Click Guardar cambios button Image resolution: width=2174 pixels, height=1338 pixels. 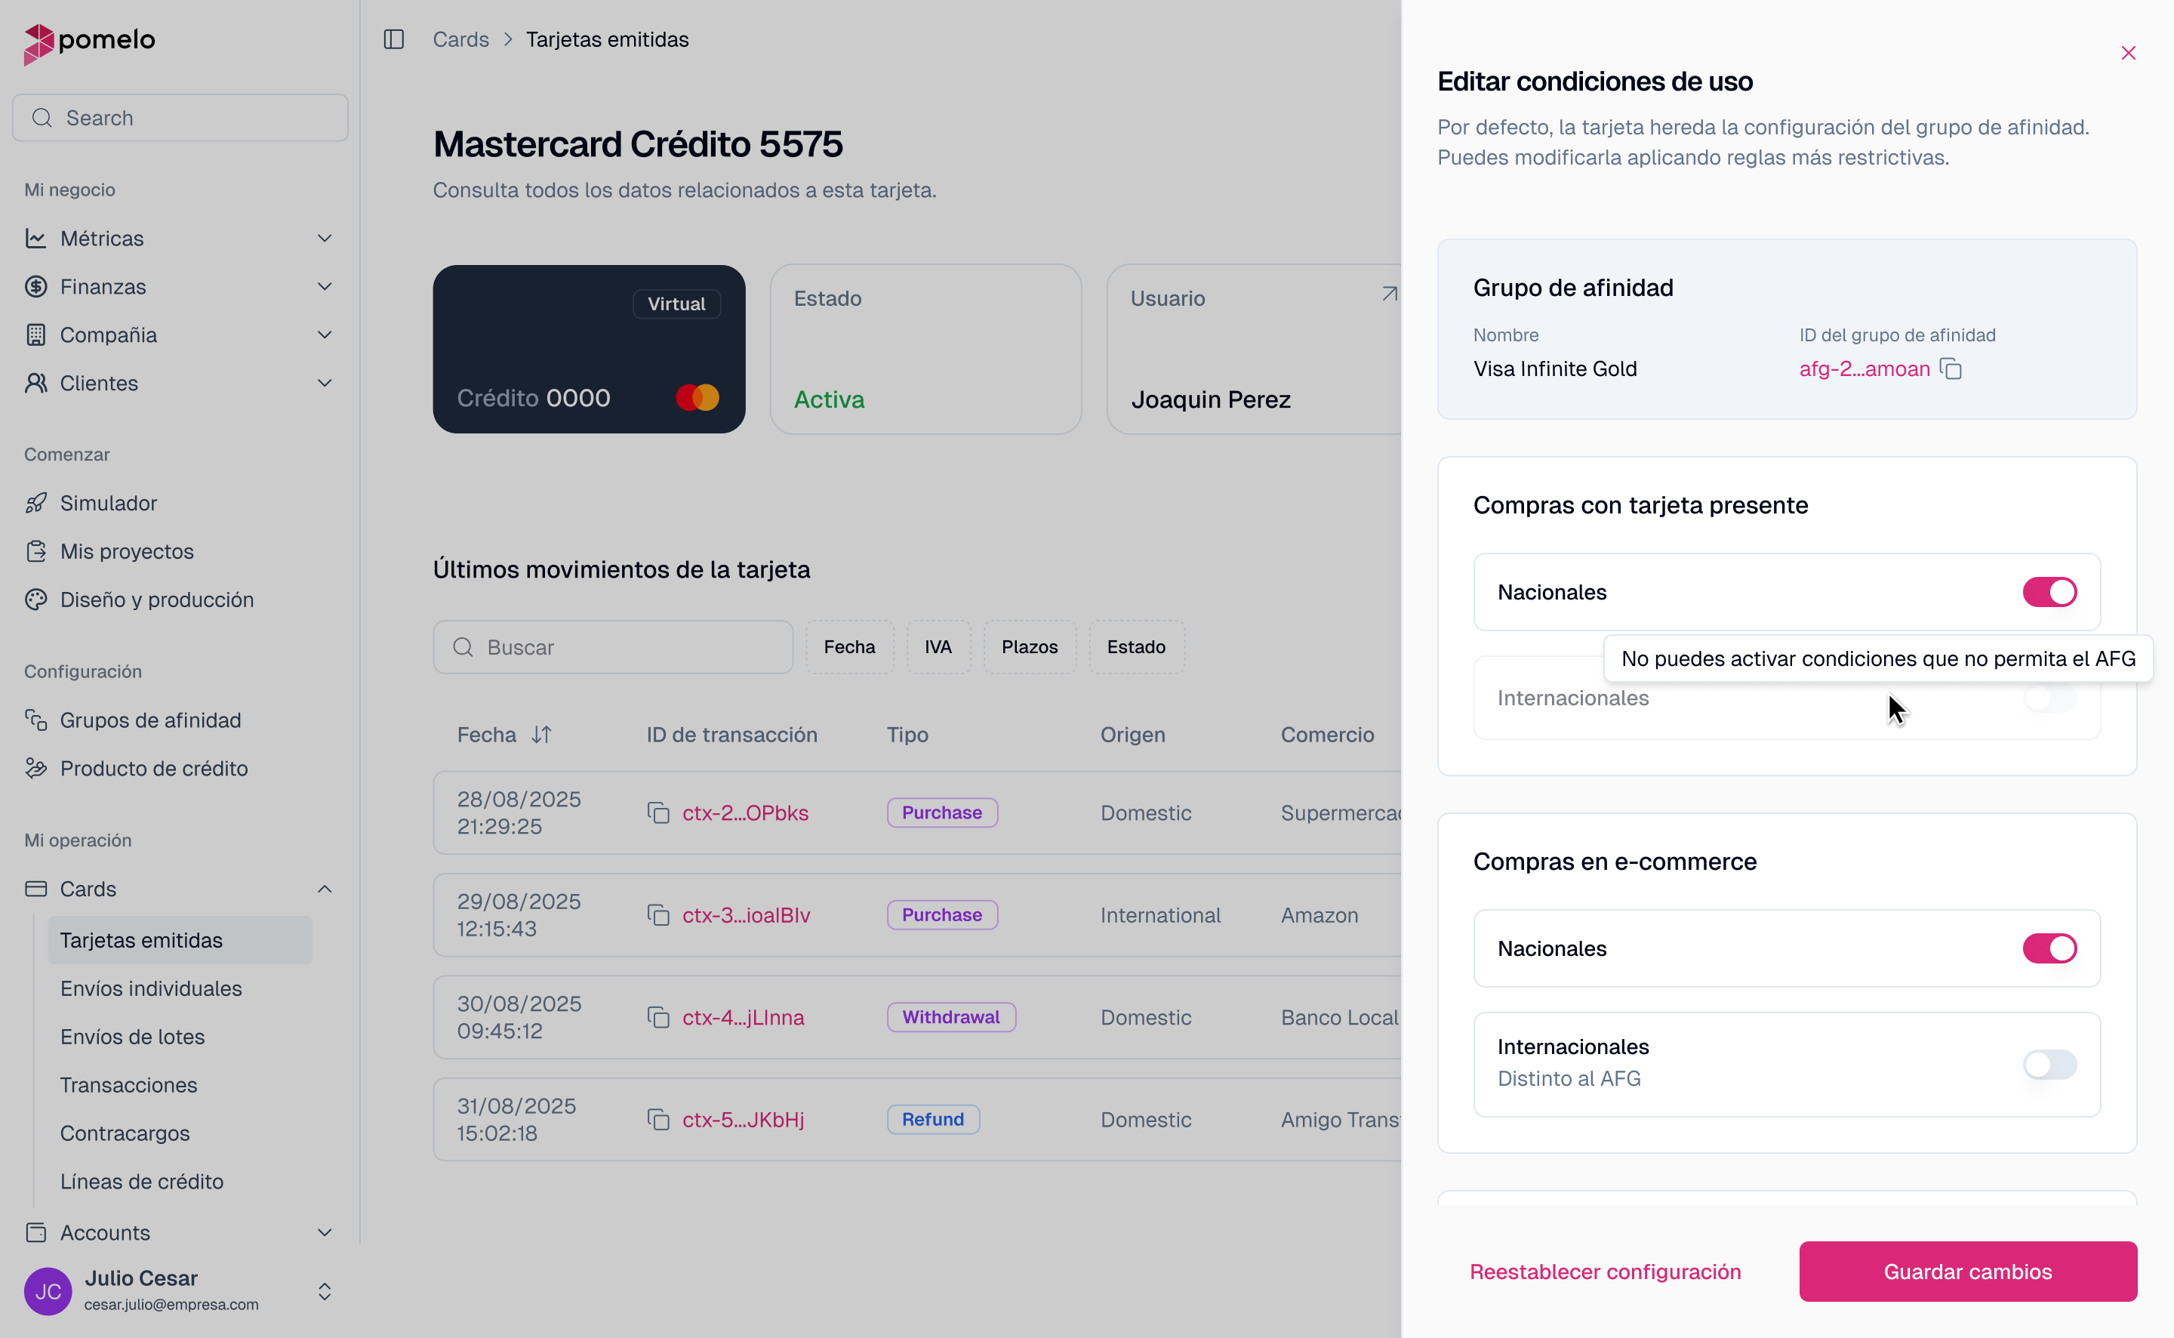pyautogui.click(x=1968, y=1272)
